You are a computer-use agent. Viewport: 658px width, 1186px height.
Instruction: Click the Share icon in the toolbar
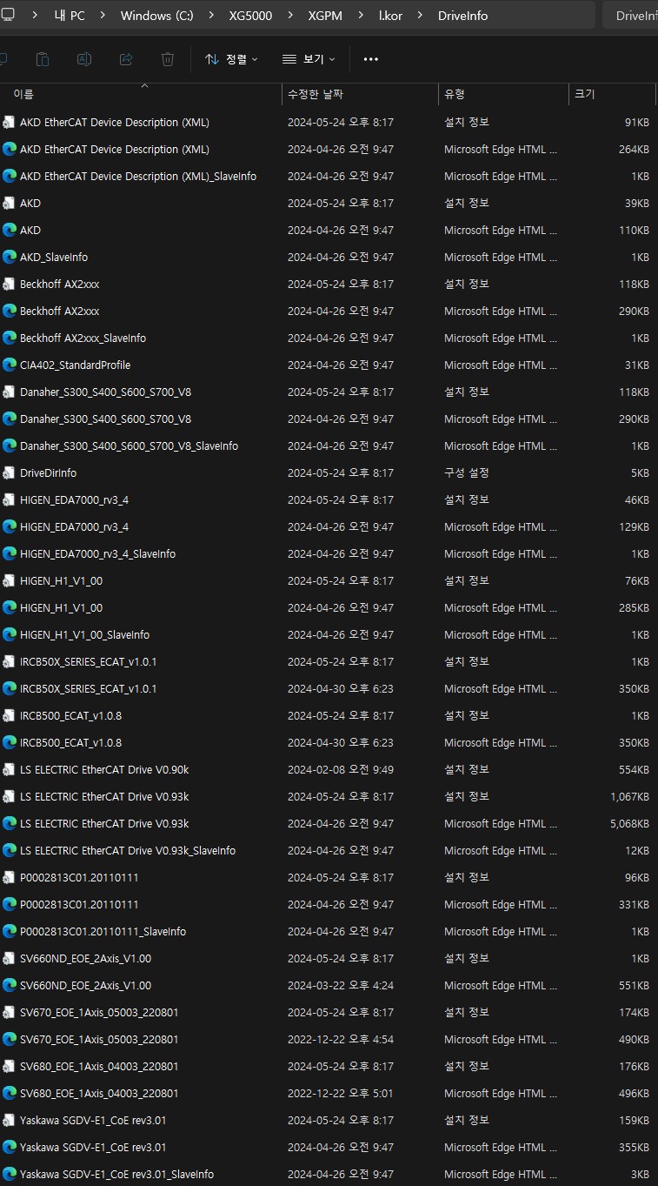click(126, 59)
